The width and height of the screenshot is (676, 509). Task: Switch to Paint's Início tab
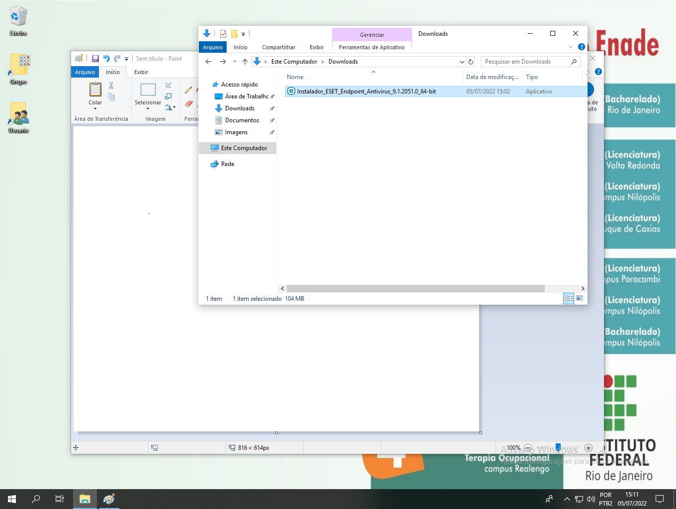tap(113, 72)
